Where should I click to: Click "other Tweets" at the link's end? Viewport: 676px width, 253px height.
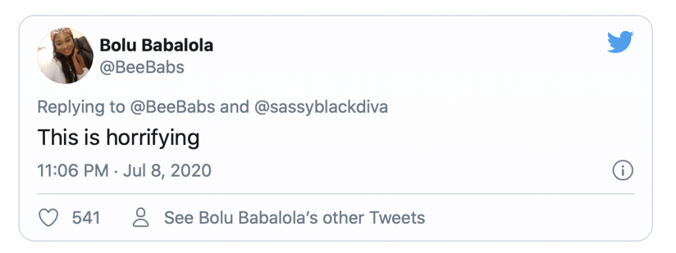(x=374, y=217)
